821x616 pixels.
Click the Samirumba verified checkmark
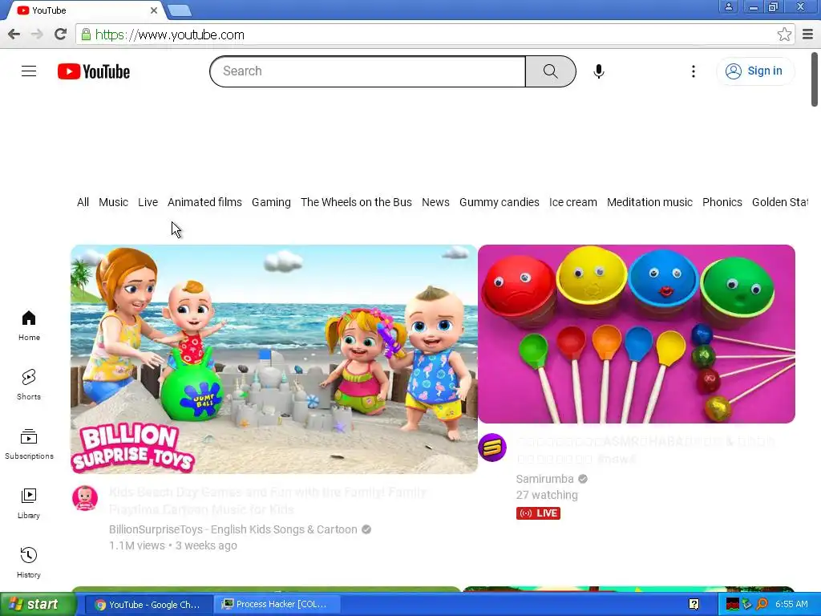click(583, 479)
